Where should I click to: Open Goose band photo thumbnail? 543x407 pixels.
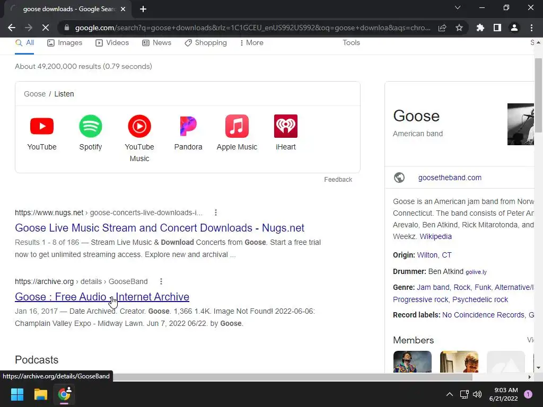pos(521,124)
